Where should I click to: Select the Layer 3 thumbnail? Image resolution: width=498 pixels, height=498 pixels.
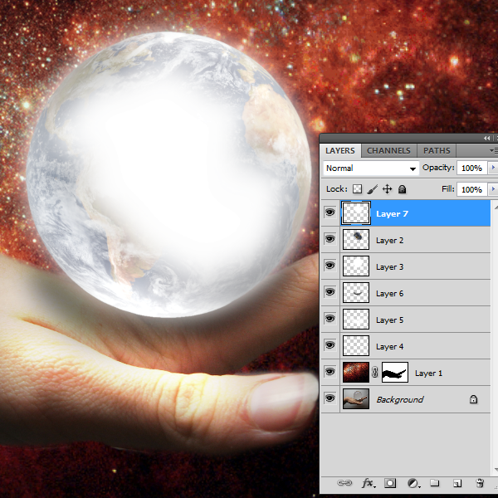click(x=356, y=266)
